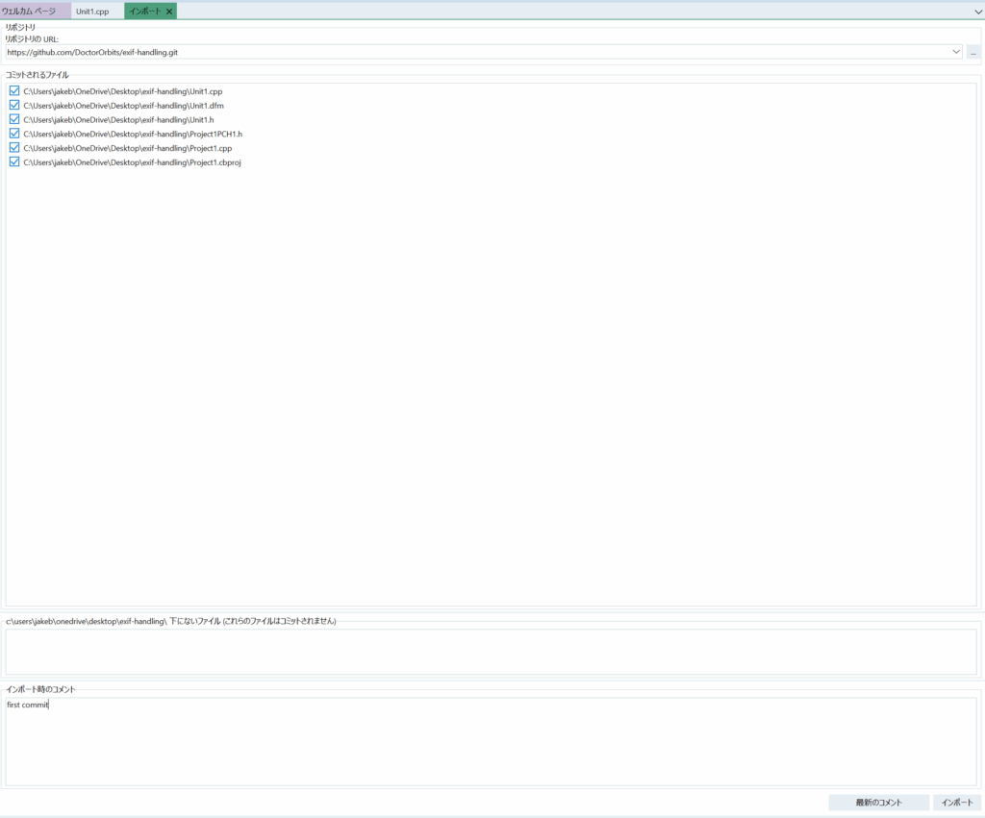Click the empty uncommitted files list box
This screenshot has height=818, width=985.
(491, 652)
